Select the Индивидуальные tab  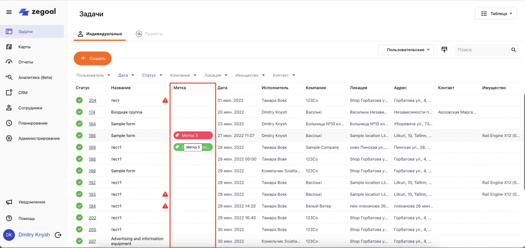click(x=99, y=34)
